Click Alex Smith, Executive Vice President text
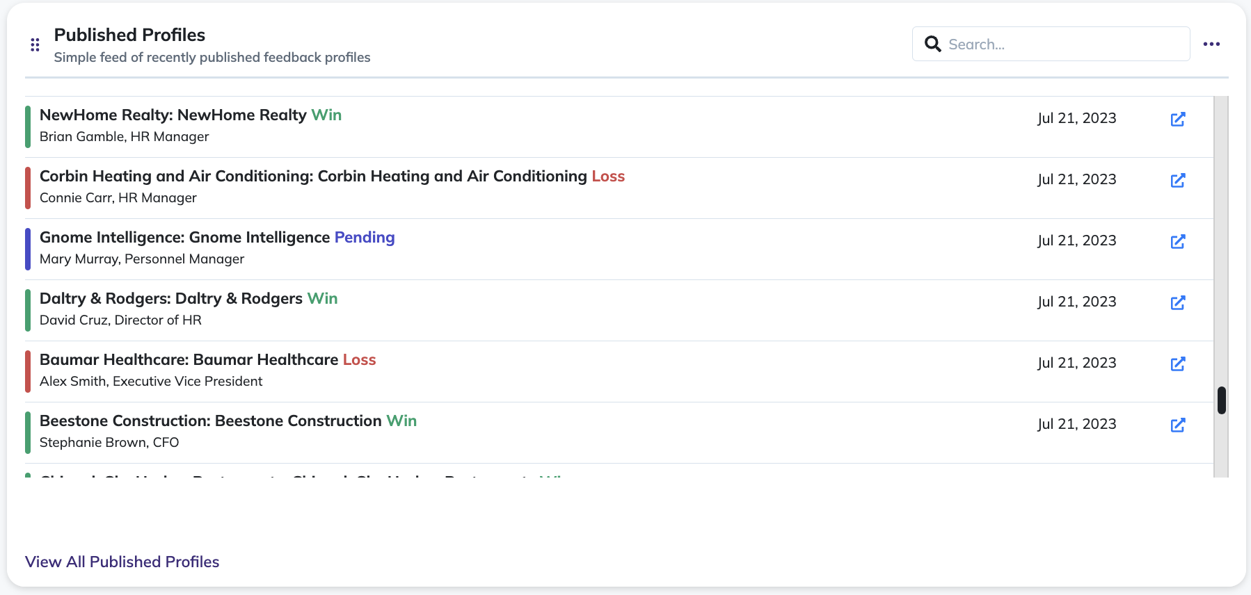This screenshot has width=1251, height=595. point(151,382)
